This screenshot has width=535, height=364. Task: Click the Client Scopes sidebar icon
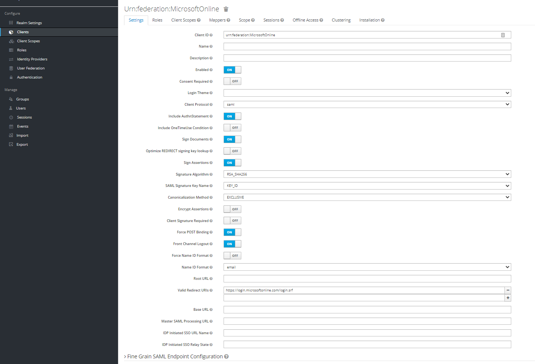[x=11, y=41]
